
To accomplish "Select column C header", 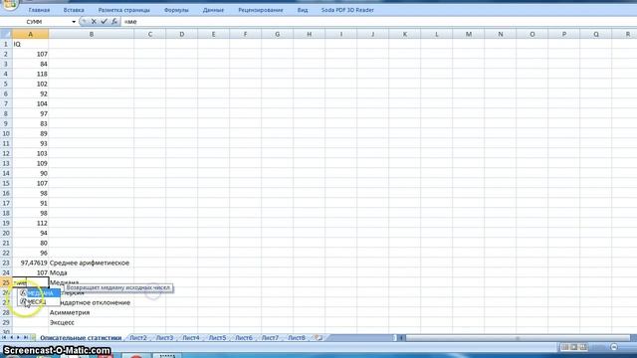I will [150, 34].
